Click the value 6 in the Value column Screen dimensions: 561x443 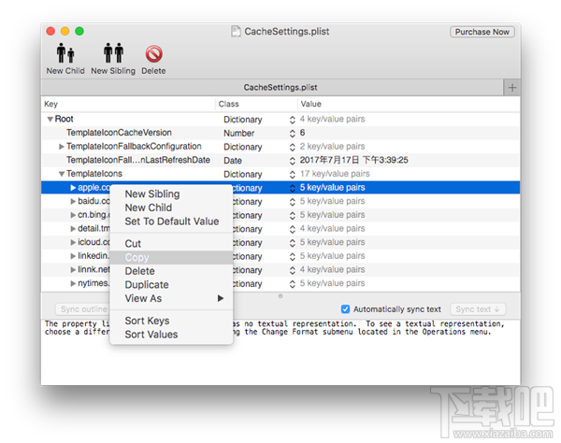[x=302, y=133]
